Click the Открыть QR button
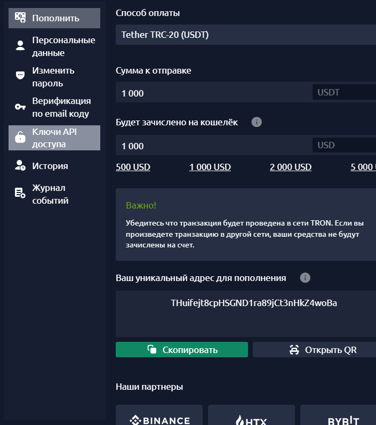The image size is (376, 425). pyautogui.click(x=315, y=350)
